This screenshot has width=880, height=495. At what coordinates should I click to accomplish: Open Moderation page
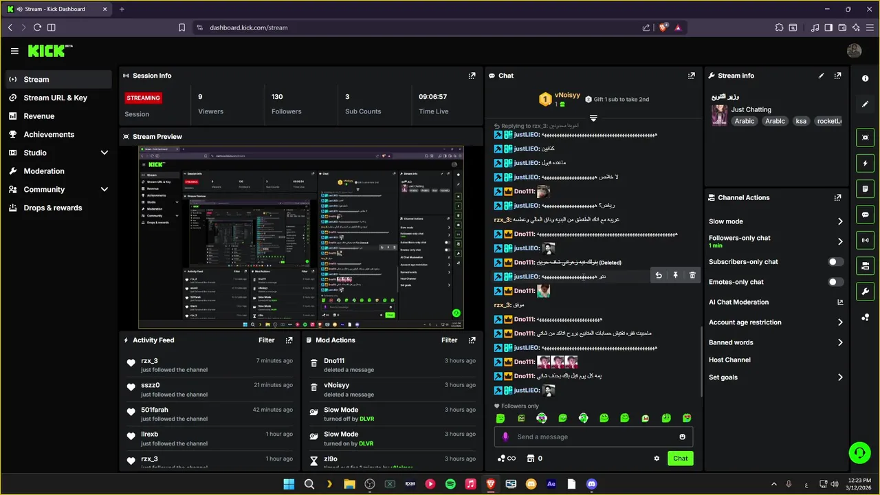(x=58, y=171)
